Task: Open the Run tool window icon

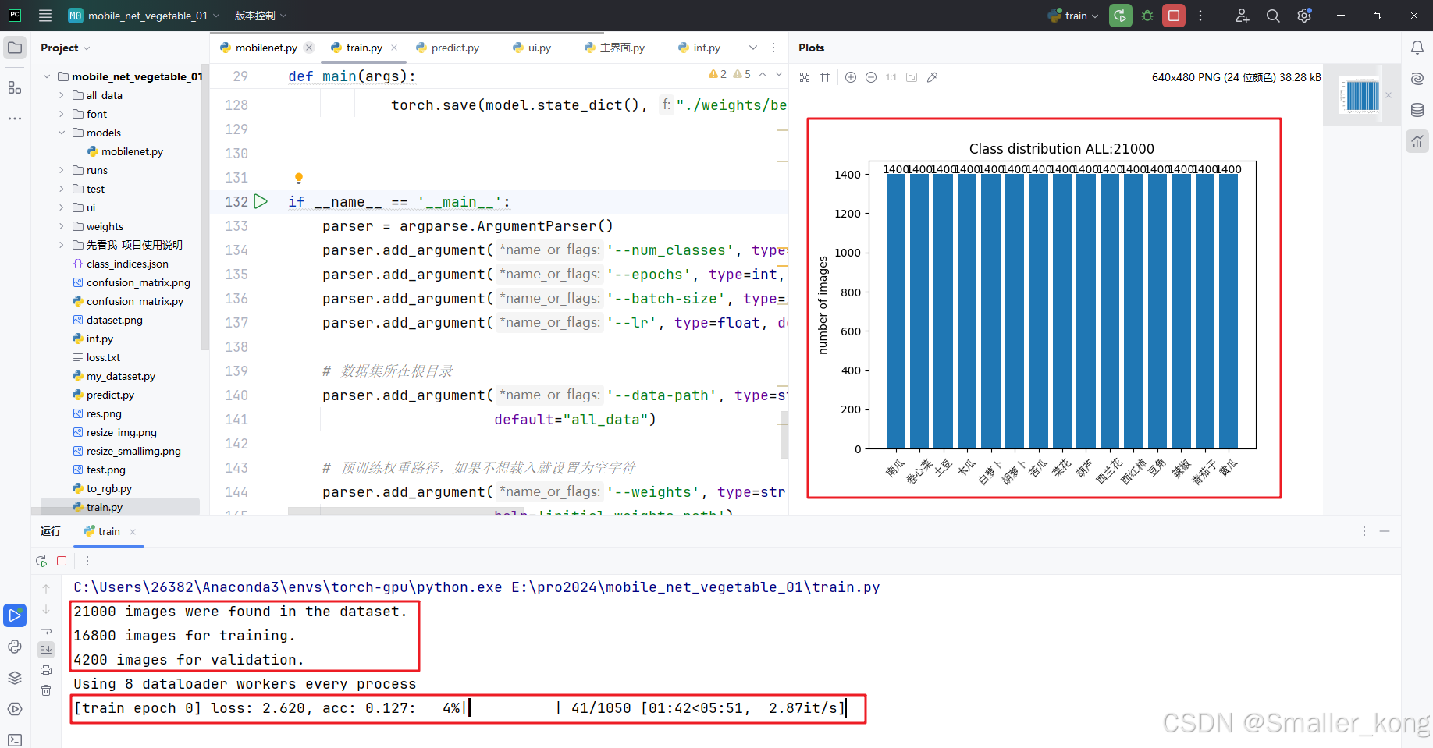Action: (15, 615)
